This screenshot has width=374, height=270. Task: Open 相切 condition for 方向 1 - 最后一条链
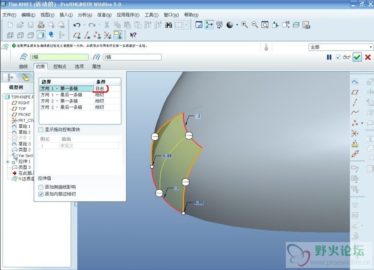click(x=107, y=95)
